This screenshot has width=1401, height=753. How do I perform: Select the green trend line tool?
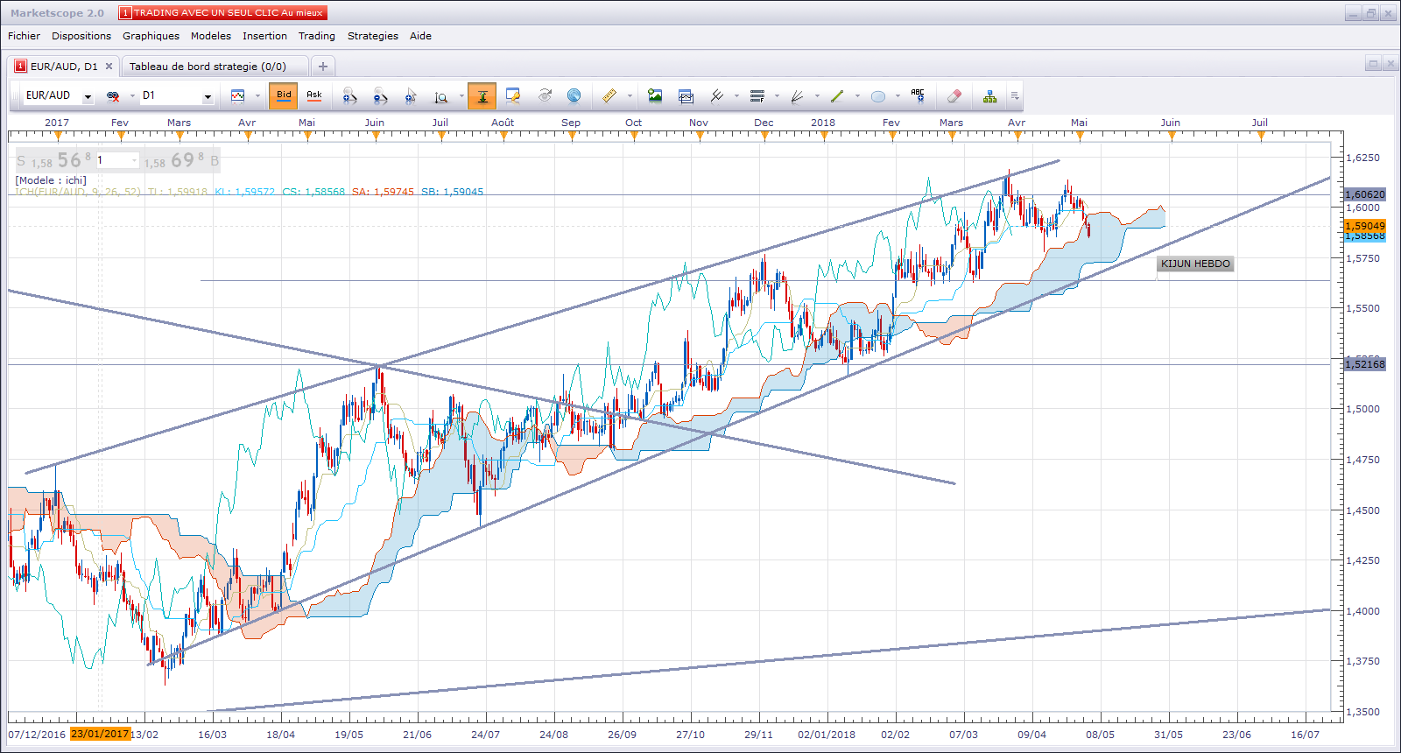(837, 96)
